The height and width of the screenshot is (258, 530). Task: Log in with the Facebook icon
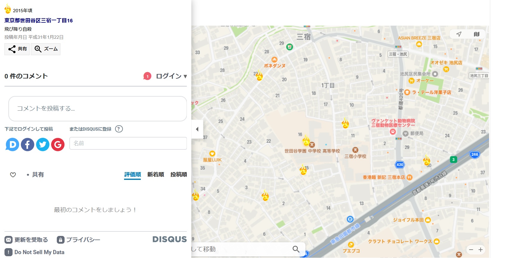(x=28, y=145)
